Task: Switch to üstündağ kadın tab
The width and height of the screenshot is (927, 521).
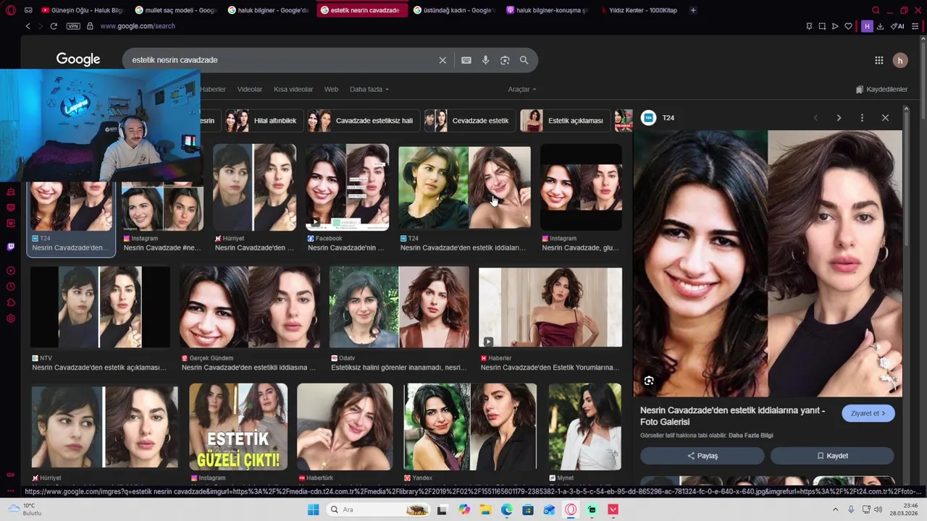Action: point(454,10)
